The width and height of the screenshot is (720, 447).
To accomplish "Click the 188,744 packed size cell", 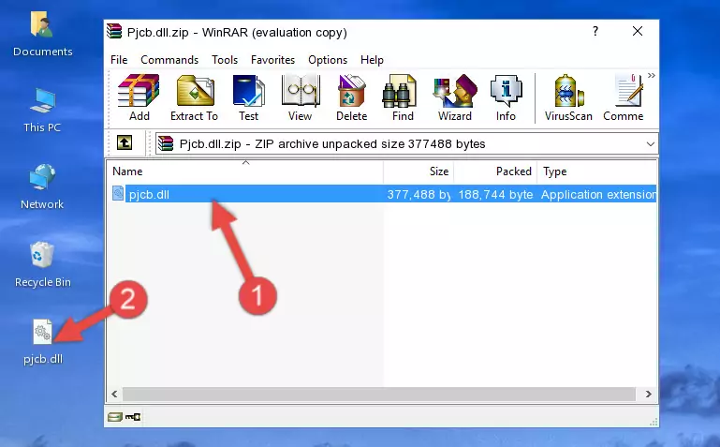I will [x=495, y=194].
